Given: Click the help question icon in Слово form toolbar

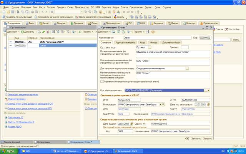Looking at the screenshot, I should [153, 32].
